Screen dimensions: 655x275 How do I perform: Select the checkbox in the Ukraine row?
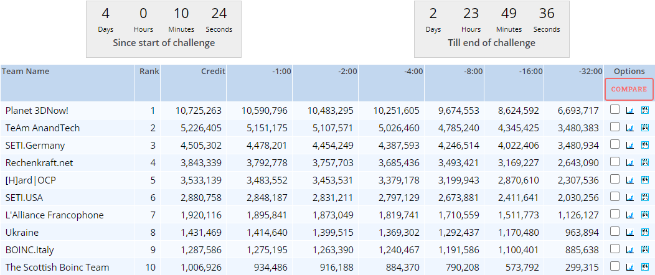click(x=615, y=232)
